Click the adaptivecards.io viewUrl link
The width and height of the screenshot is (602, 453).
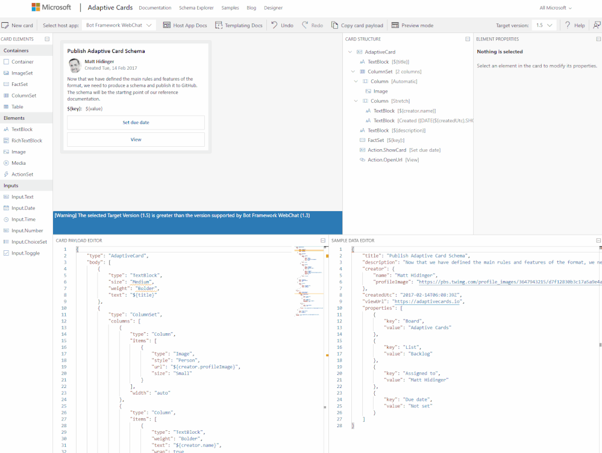point(427,301)
